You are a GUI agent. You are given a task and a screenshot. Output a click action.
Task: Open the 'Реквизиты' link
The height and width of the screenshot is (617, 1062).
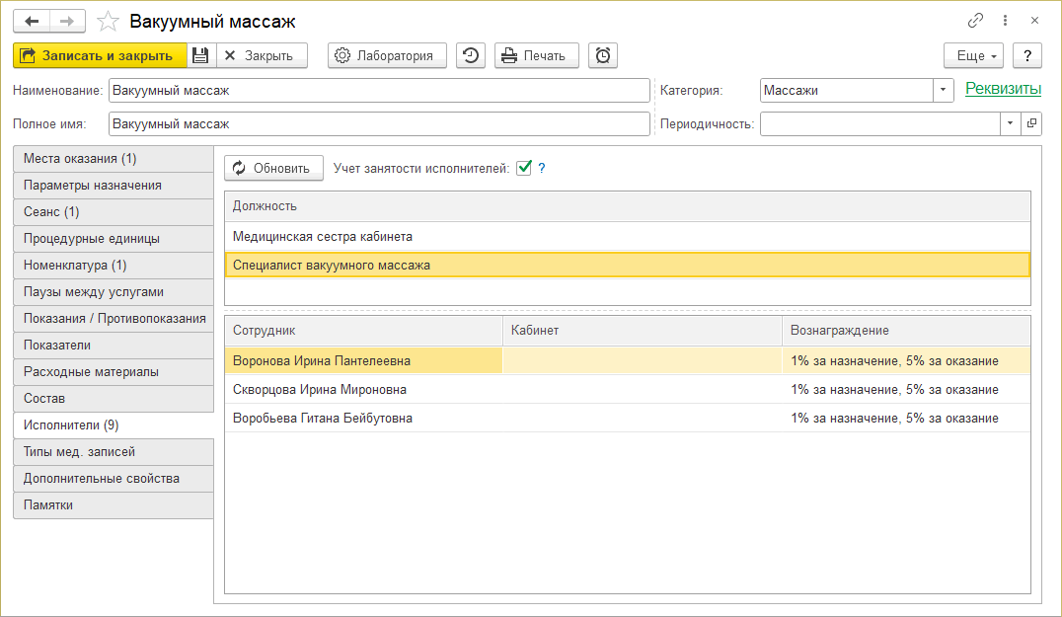point(1003,89)
